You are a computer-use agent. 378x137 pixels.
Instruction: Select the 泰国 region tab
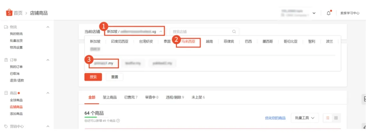167,41
